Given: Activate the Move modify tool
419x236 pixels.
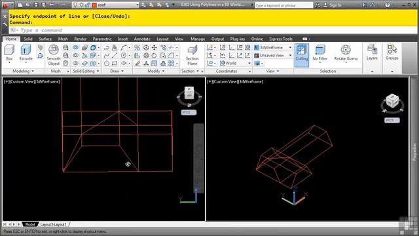Looking at the screenshot, I should point(155,48).
